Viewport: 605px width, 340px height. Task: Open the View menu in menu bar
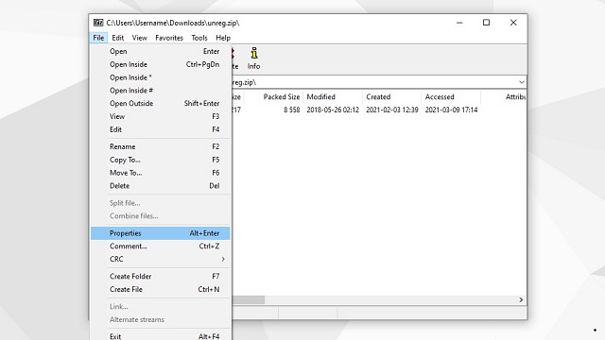(139, 38)
